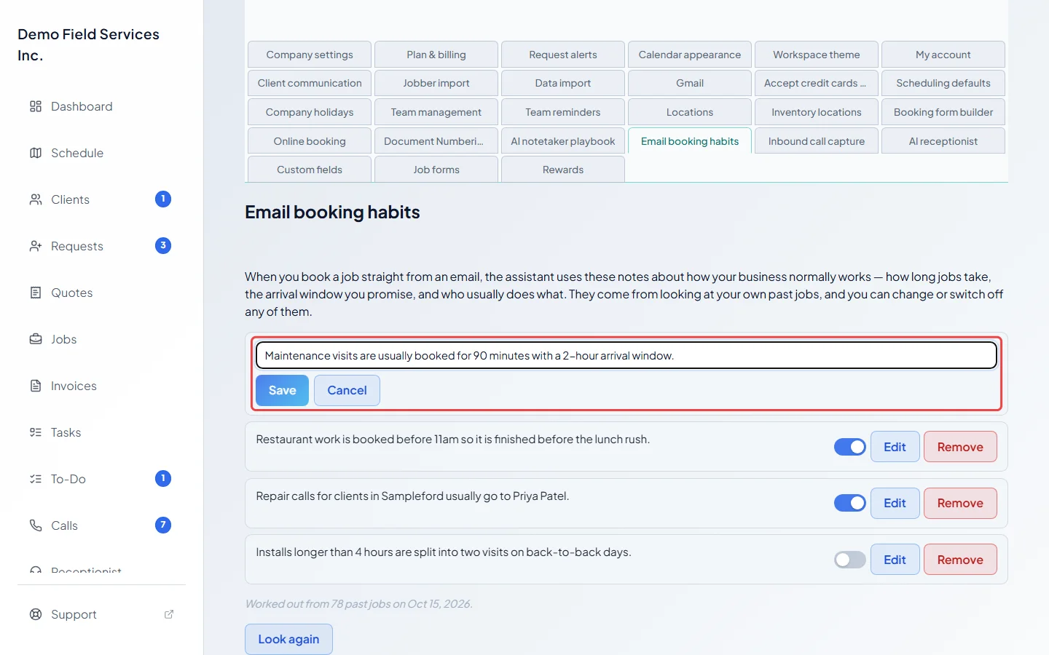
Task: Click the Calls phone icon
Action: coord(36,525)
